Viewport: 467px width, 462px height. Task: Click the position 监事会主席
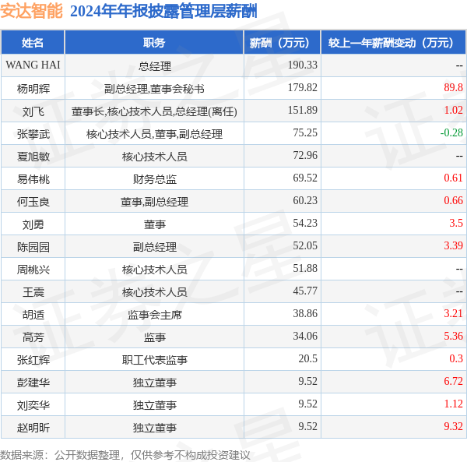[155, 315]
